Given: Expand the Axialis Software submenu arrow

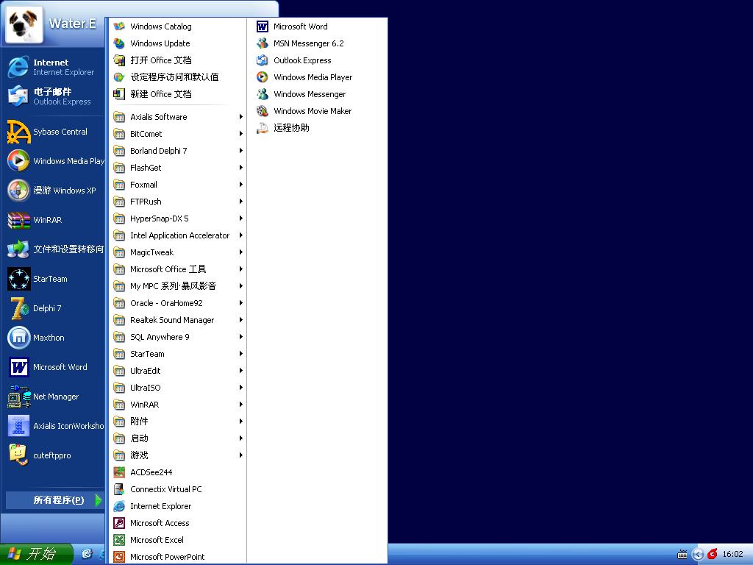Looking at the screenshot, I should click(240, 117).
